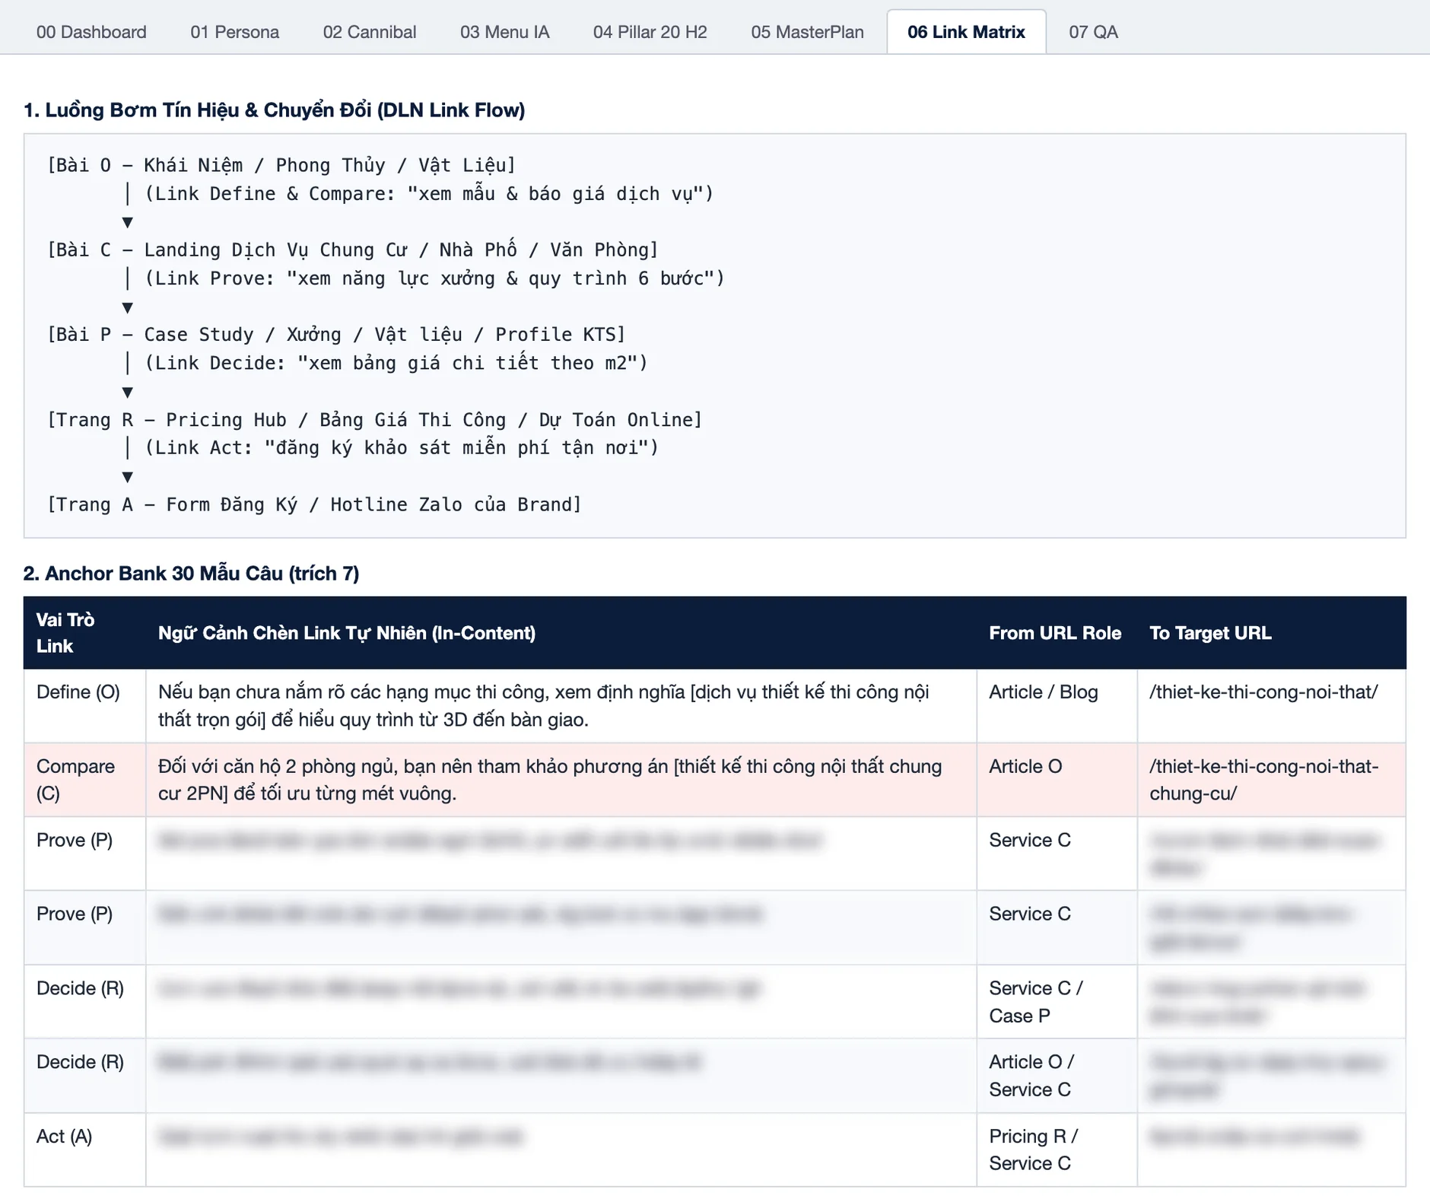Click the [Bài P – Case Study] flow line
Viewport: 1430px width, 1202px height.
(336, 335)
